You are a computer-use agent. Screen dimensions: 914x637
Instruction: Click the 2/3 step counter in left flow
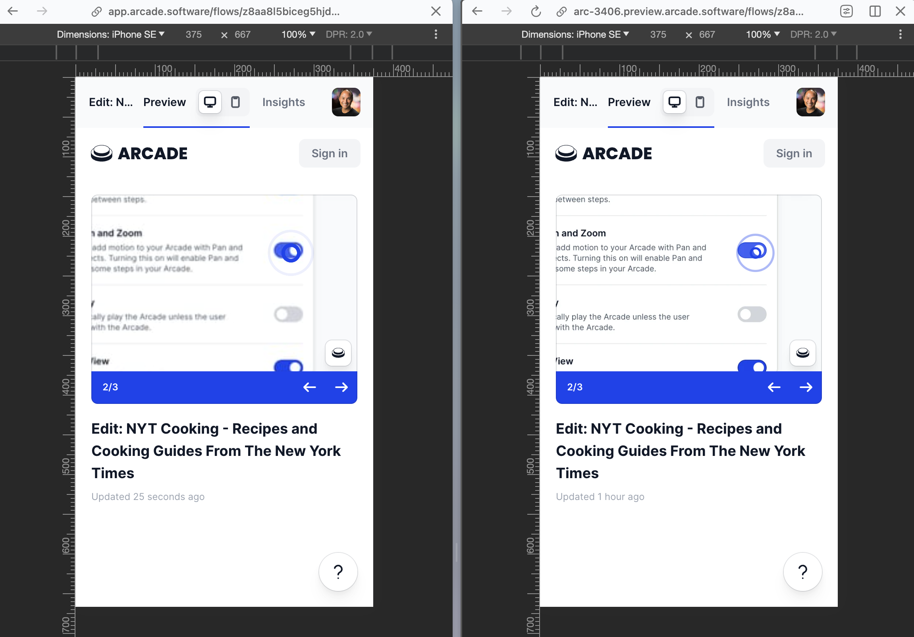pyautogui.click(x=110, y=387)
